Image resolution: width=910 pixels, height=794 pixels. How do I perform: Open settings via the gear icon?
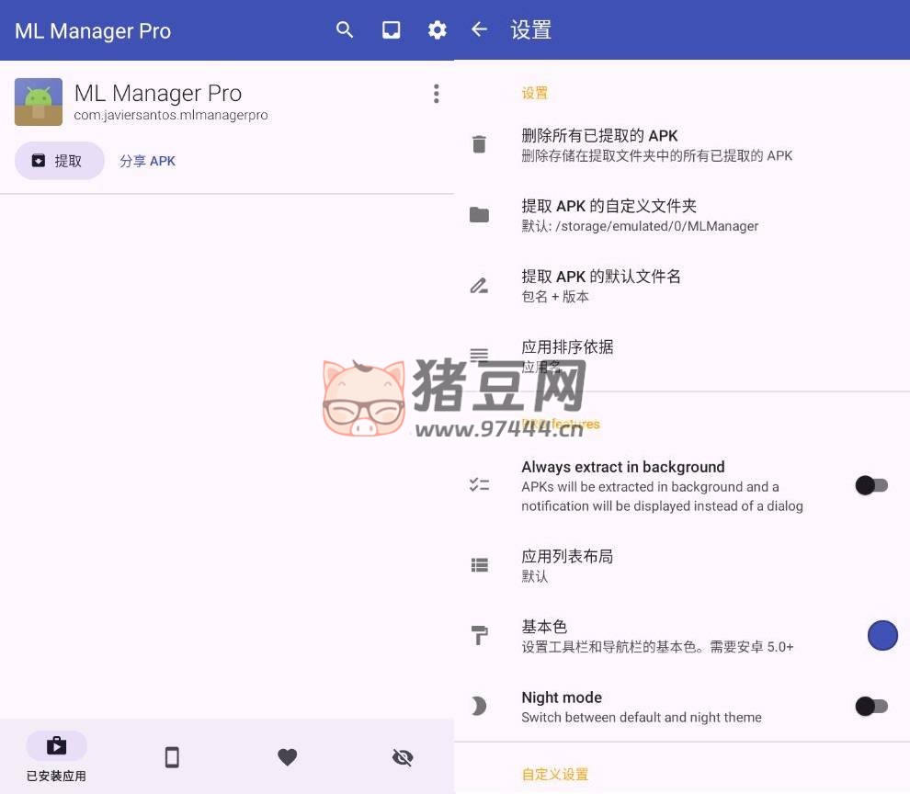click(437, 30)
